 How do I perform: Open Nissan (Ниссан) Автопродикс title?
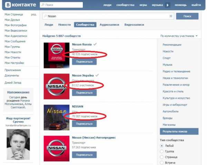[94, 137]
